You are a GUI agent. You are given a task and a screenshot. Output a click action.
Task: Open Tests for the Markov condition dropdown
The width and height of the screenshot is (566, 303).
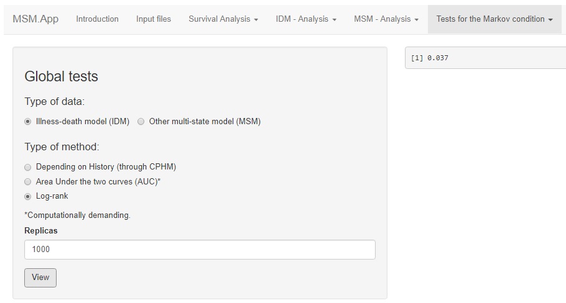tap(494, 19)
